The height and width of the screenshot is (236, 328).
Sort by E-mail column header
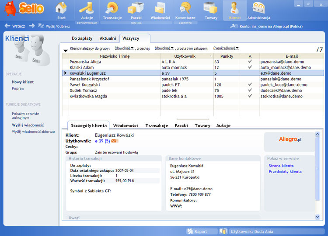(292, 56)
